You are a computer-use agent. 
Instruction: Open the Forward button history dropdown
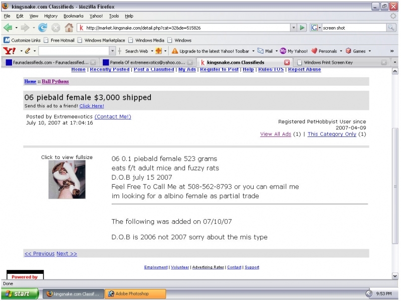click(34, 28)
